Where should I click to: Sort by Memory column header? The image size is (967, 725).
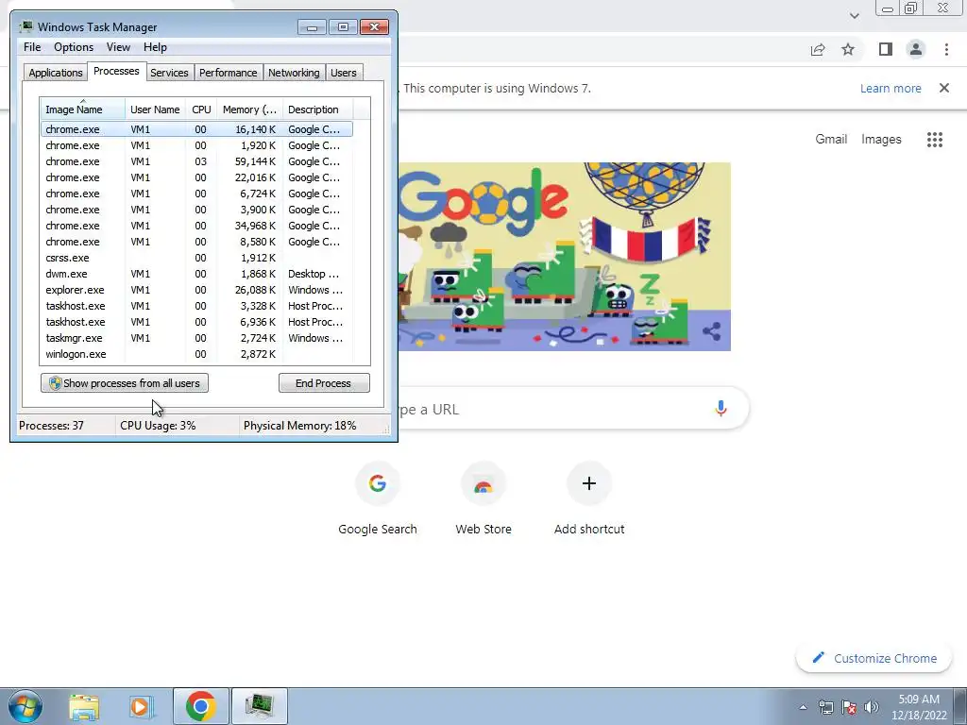pyautogui.click(x=249, y=110)
